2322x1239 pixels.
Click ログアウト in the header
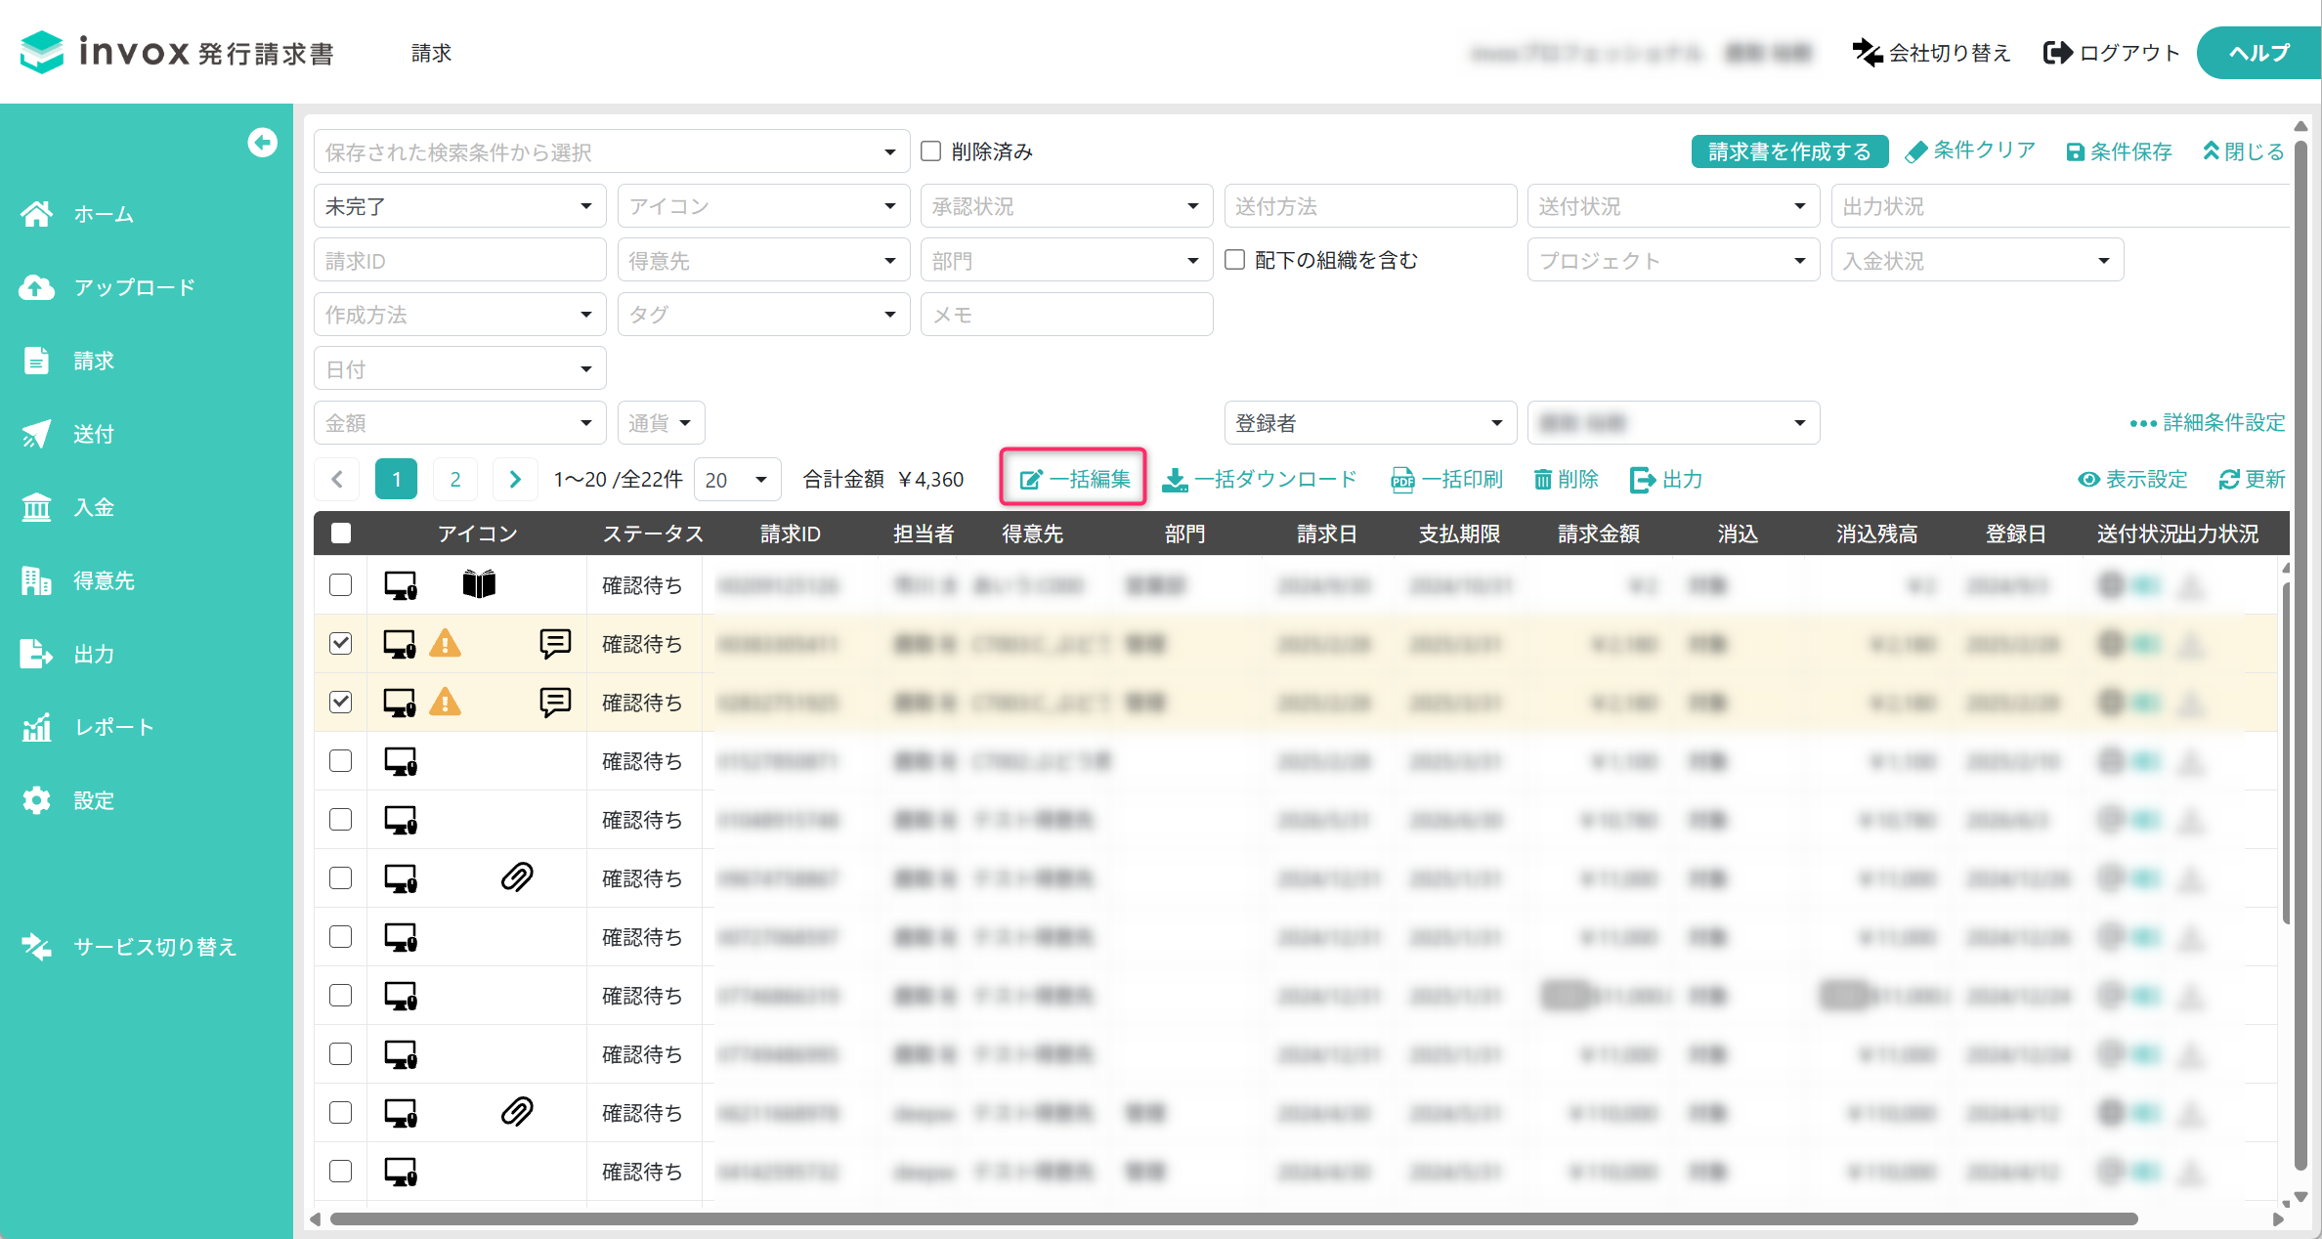(x=2112, y=53)
